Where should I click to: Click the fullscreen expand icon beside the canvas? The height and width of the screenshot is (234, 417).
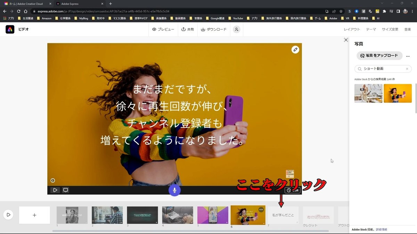tap(346, 40)
